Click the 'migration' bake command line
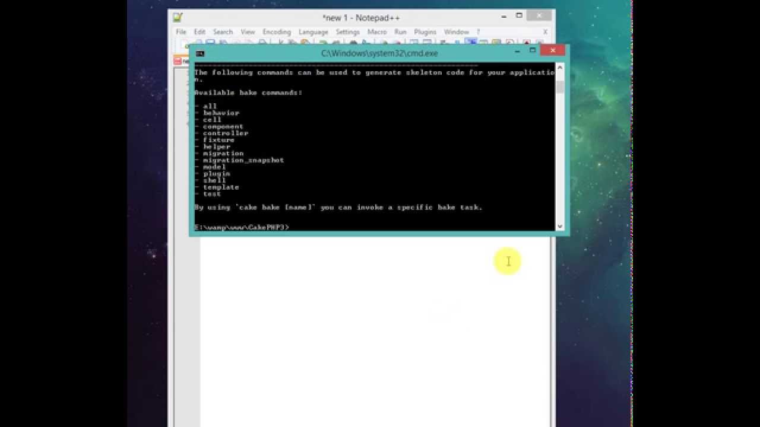The image size is (760, 427). coord(219,154)
